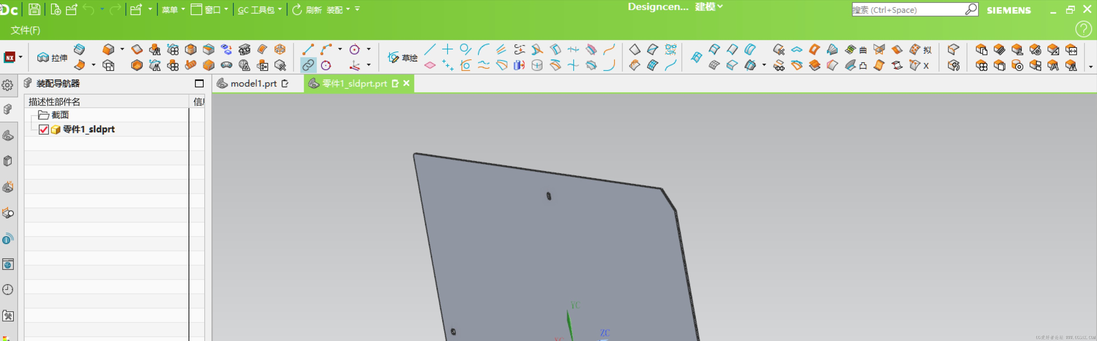Expand the Block feature dropdown arrow

[x=122, y=49]
